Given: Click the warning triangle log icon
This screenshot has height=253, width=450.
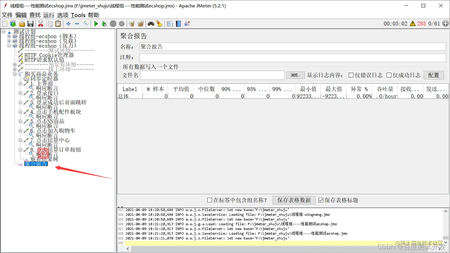Looking at the screenshot, I should [x=412, y=23].
